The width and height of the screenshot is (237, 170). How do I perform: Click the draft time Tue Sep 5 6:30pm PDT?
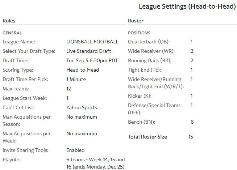coord(92,60)
